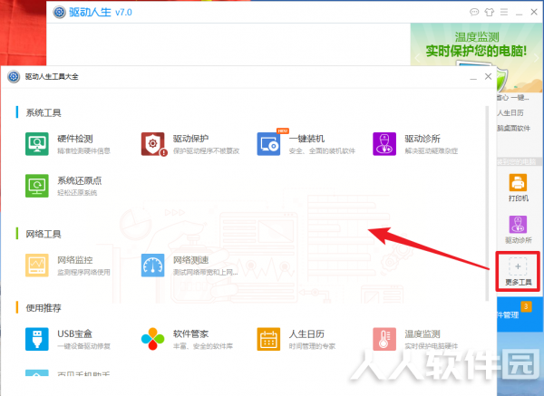Image resolution: width=544 pixels, height=396 pixels.
Task: Click the 时间管理的专家 description text
Action: pos(312,346)
